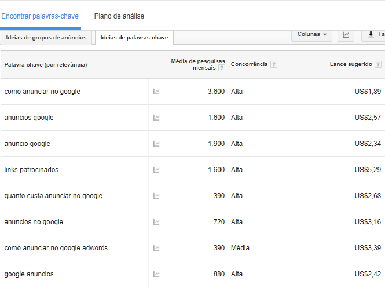View trend chart icon for 'google anuncios'
Viewport: 385px width, 288px height.
click(x=156, y=274)
